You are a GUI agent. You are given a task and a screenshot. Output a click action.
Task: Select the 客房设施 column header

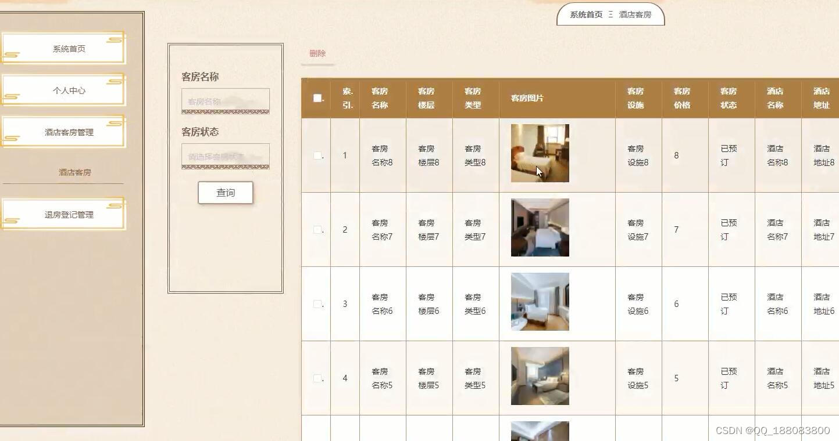tap(636, 97)
